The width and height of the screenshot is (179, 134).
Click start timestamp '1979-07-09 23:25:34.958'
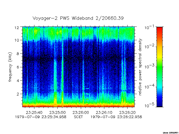(41, 117)
